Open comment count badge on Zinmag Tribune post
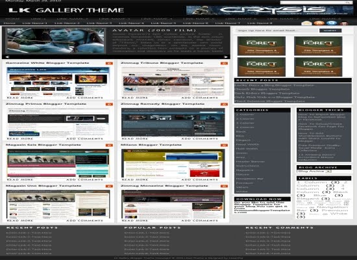Screen dimensions: 357x260 [225, 63]
